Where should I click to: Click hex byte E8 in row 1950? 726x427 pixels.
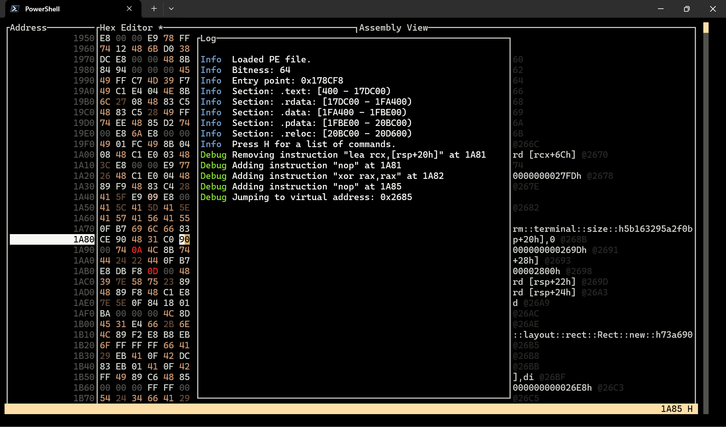pyautogui.click(x=105, y=38)
